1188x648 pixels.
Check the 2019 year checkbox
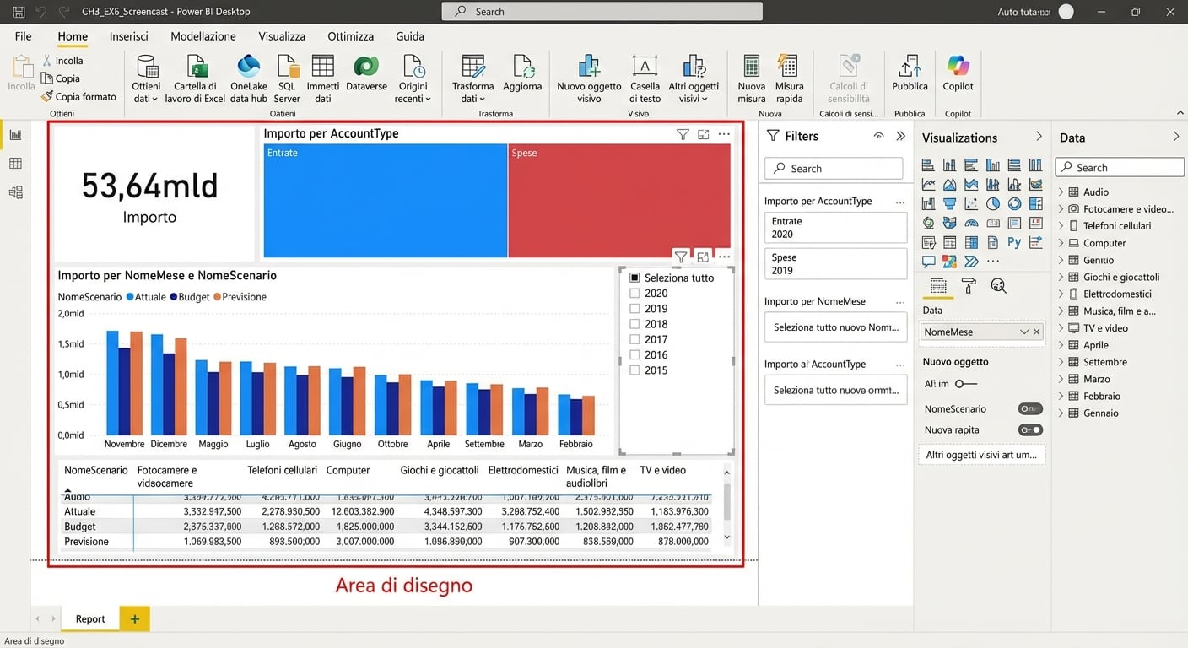634,308
